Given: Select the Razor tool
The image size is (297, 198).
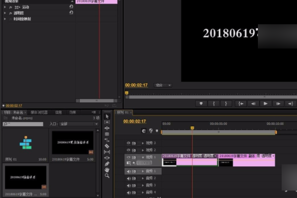Looking at the screenshot, I should [x=107, y=146].
